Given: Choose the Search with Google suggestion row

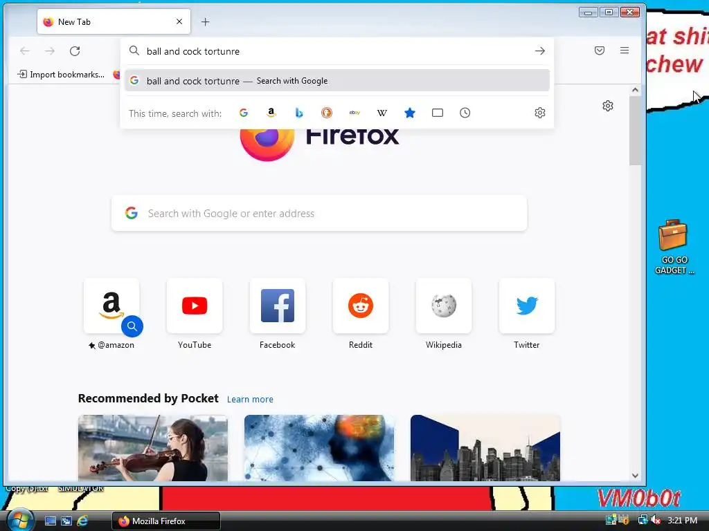Looking at the screenshot, I should click(337, 81).
